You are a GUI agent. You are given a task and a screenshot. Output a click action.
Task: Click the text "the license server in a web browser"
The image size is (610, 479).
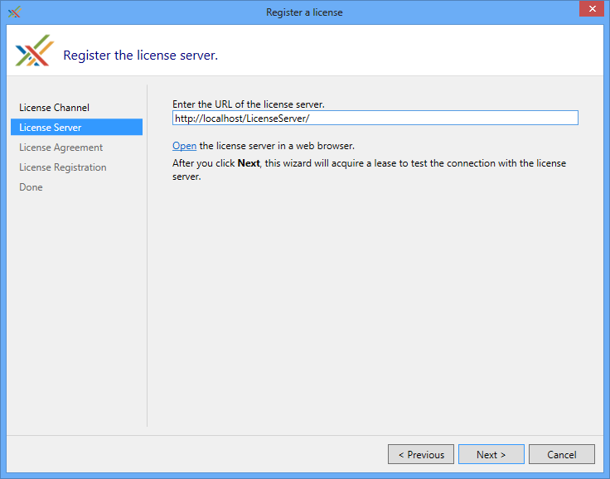[x=277, y=146]
